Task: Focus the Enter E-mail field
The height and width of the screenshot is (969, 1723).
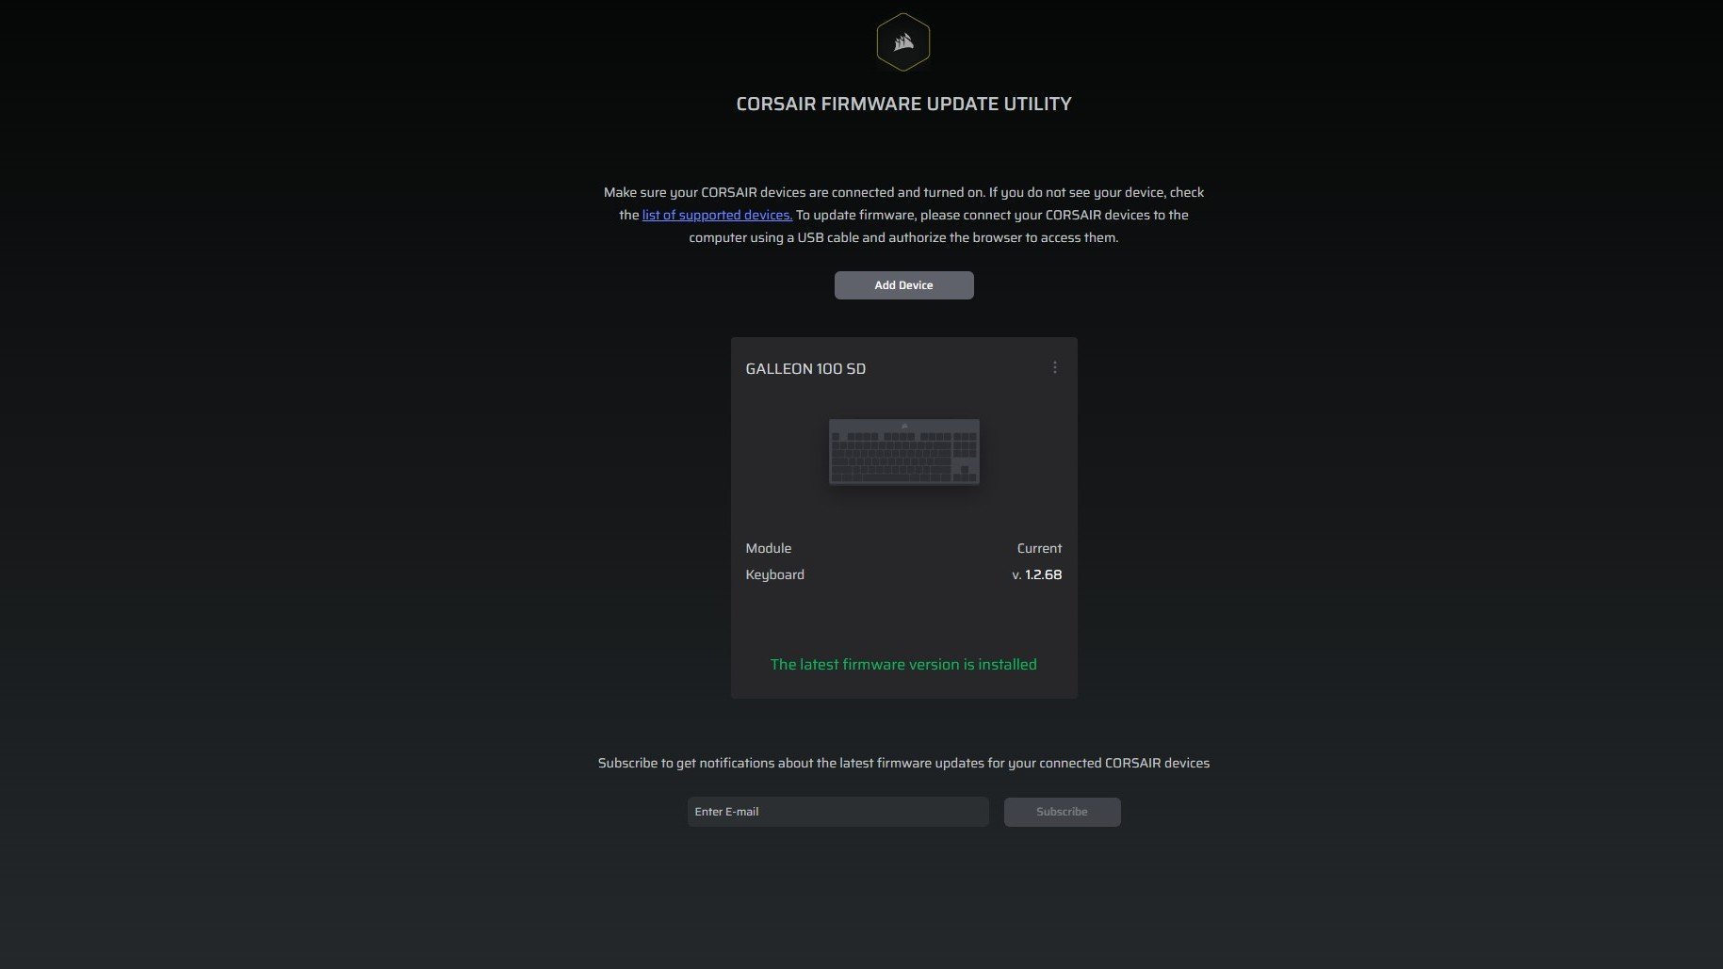Action: tap(837, 812)
